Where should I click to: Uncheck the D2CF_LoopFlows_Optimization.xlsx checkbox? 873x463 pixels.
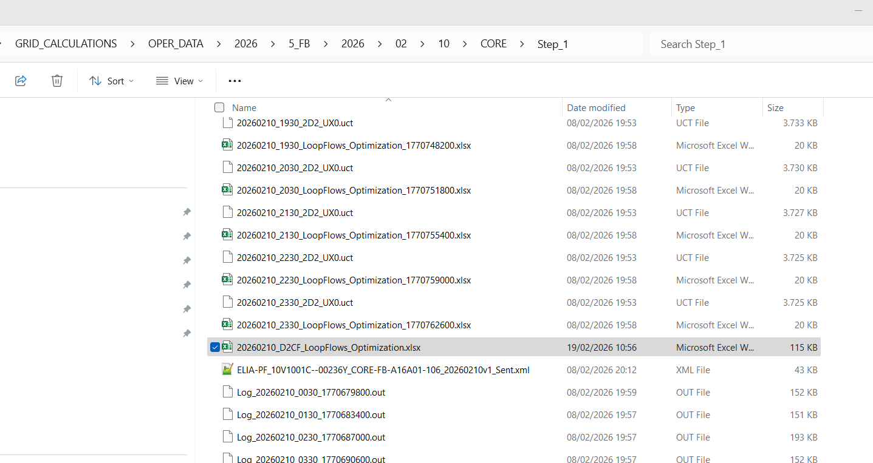tap(215, 348)
